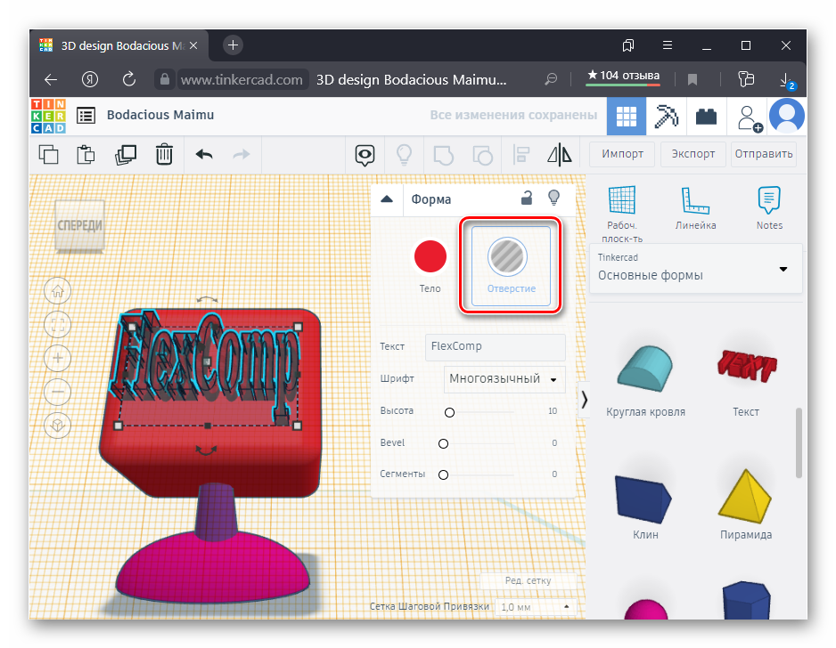Toggle the shape lock icon
This screenshot has height=648, width=836.
tap(527, 198)
